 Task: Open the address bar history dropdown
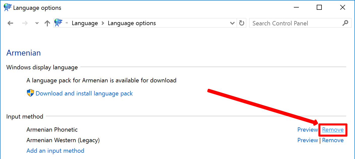pyautogui.click(x=232, y=23)
